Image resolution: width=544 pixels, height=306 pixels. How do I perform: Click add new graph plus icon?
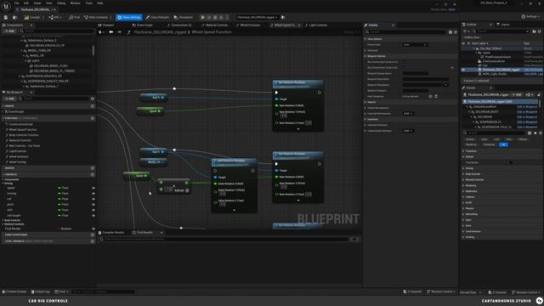point(93,106)
